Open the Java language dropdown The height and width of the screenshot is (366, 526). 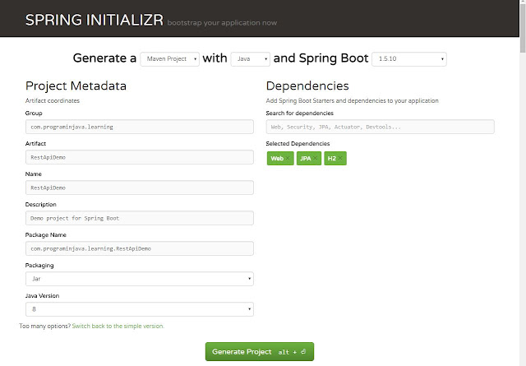coord(251,59)
